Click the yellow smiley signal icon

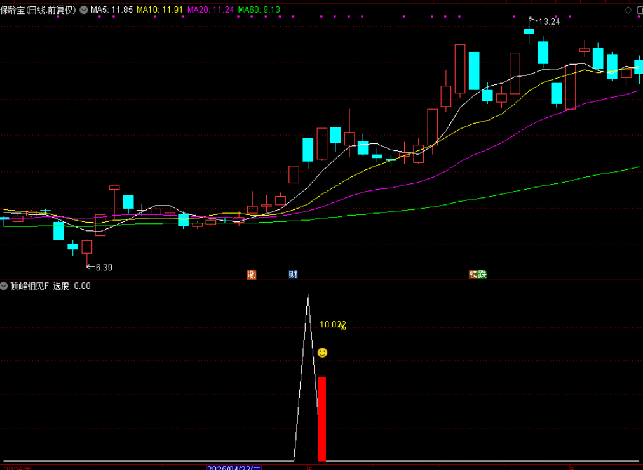pos(323,353)
